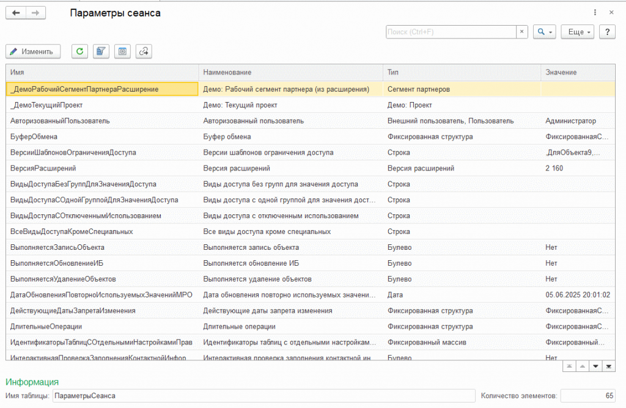Click the camera snapshot toolbar icon
Viewport: 626px width, 408px height.
pyautogui.click(x=122, y=51)
